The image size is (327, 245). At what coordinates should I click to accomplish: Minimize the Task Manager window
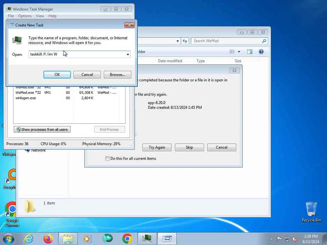pos(105,9)
